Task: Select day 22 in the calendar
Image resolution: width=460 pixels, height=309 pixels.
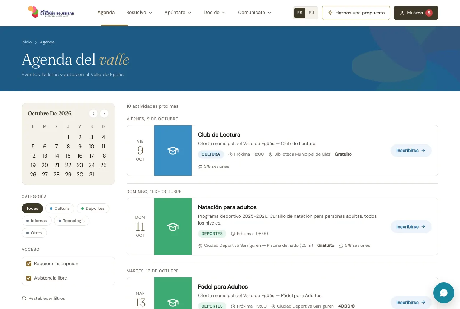Action: [x=68, y=165]
